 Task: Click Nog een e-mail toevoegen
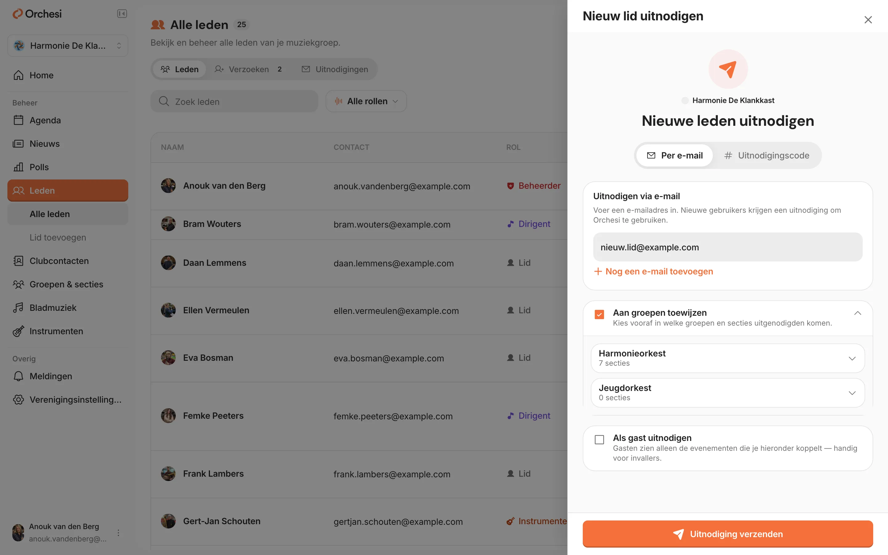click(x=654, y=271)
